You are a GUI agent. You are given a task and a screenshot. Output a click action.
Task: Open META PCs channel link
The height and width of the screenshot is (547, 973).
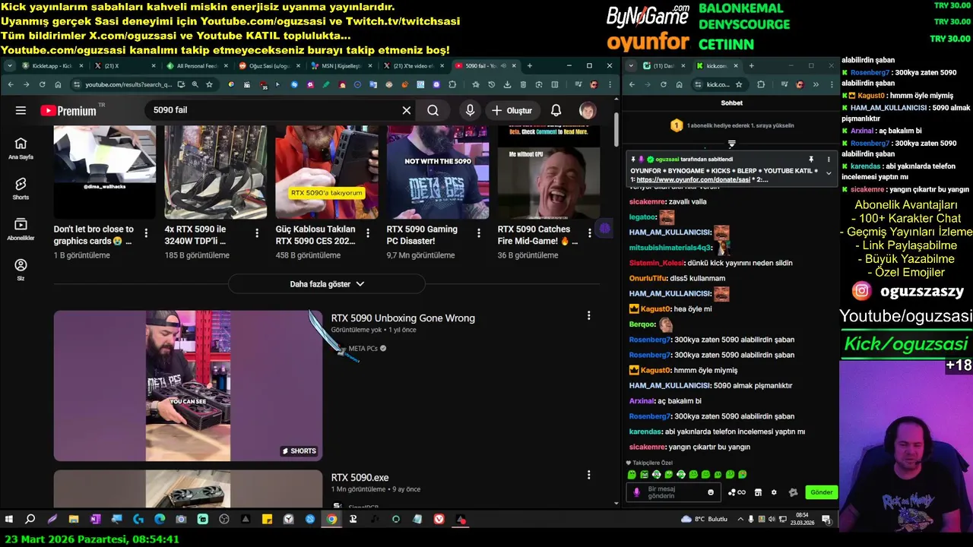pyautogui.click(x=363, y=349)
